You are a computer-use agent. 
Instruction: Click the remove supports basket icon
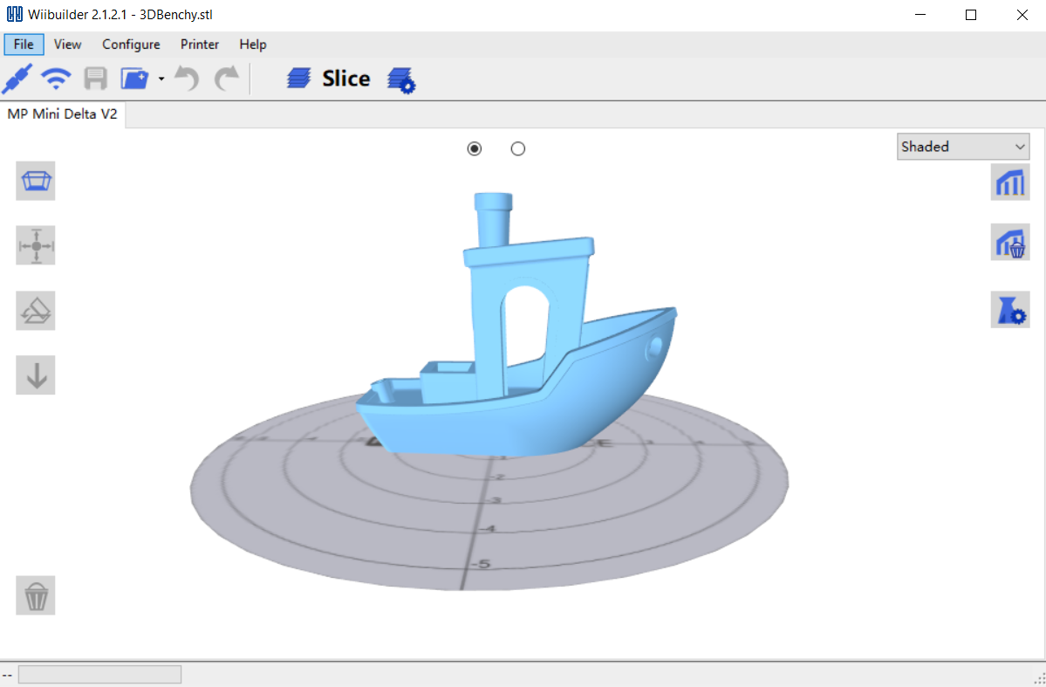click(1010, 242)
